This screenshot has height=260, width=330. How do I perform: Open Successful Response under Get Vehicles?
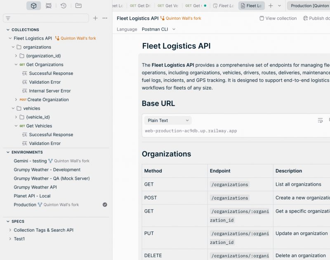pyautogui.click(x=51, y=135)
